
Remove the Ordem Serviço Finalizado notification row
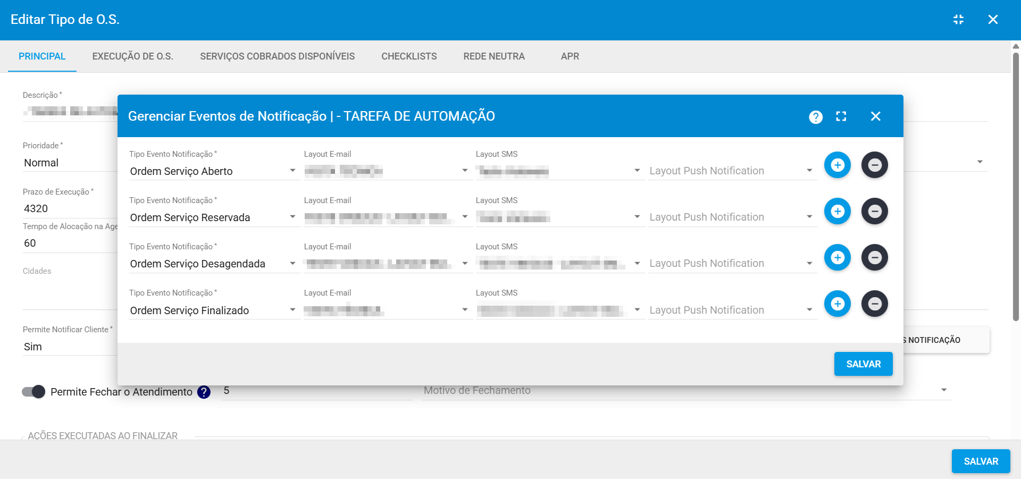875,304
